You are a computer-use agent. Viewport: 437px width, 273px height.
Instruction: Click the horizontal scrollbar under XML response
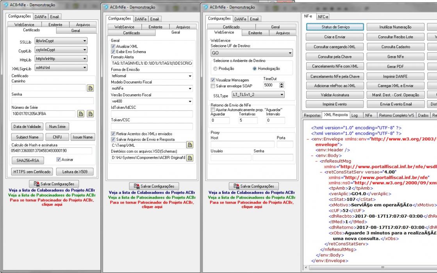[x=371, y=268]
